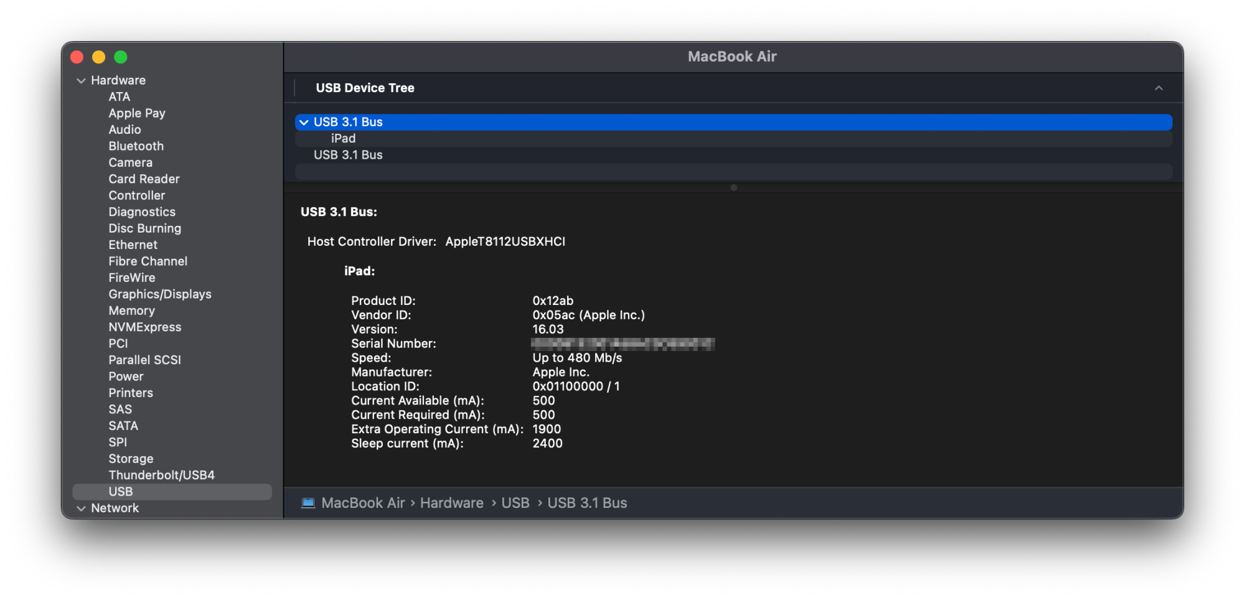Click the Host Controller Driver value AppleT8112USBXHCI

click(505, 241)
